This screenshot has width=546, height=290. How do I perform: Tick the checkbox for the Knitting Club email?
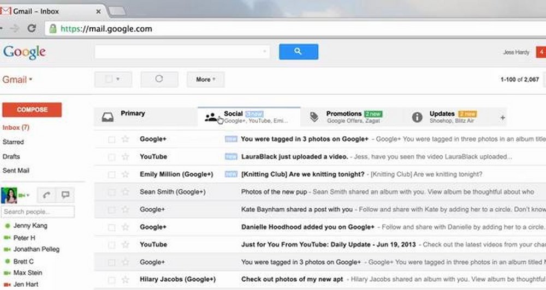pyautogui.click(x=111, y=174)
